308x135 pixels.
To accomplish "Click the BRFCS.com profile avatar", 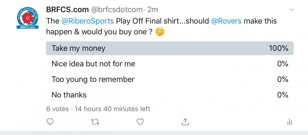I will pos(28,18).
